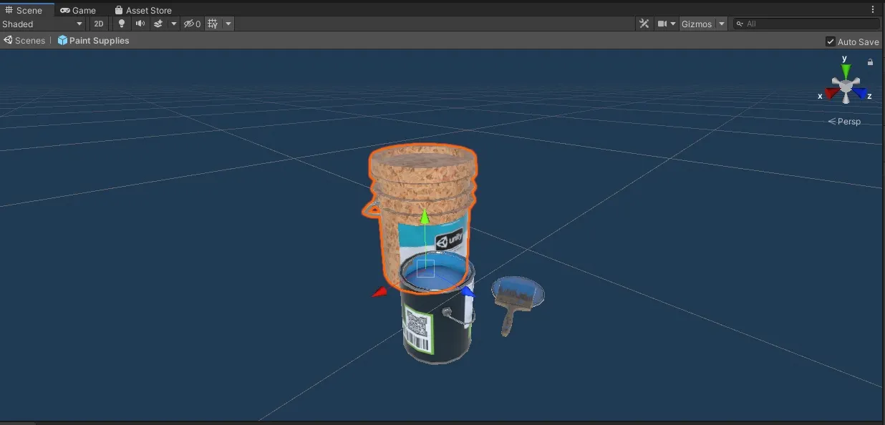Image resolution: width=885 pixels, height=425 pixels.
Task: Open the Asset Store tab
Action: point(143,10)
